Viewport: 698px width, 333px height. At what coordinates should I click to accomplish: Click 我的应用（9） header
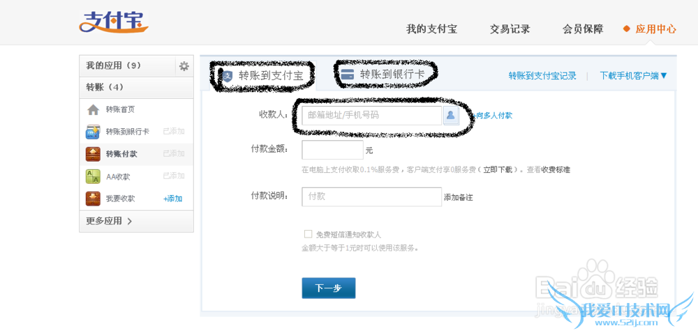click(114, 65)
